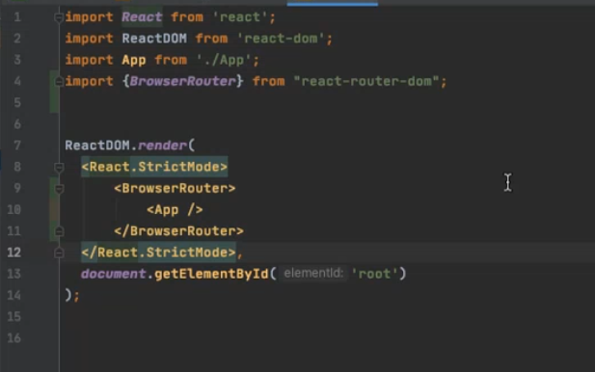Collapse fold marker at line 4 import
The image size is (595, 372).
59,81
